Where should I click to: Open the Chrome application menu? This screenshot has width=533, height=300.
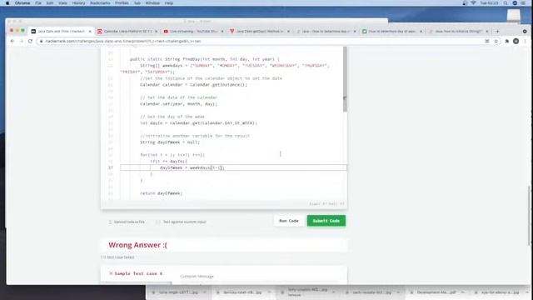(x=22, y=3)
